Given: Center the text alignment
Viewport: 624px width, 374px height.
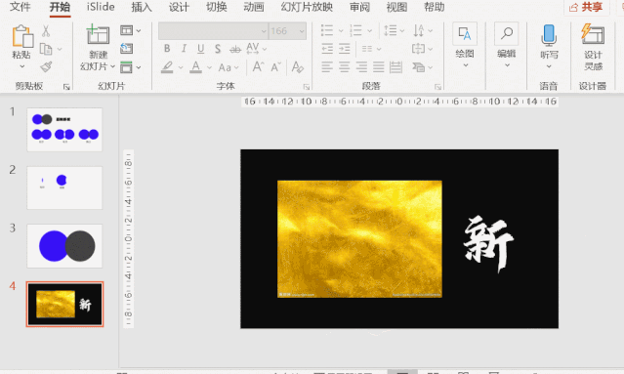Looking at the screenshot, I should pos(345,66).
